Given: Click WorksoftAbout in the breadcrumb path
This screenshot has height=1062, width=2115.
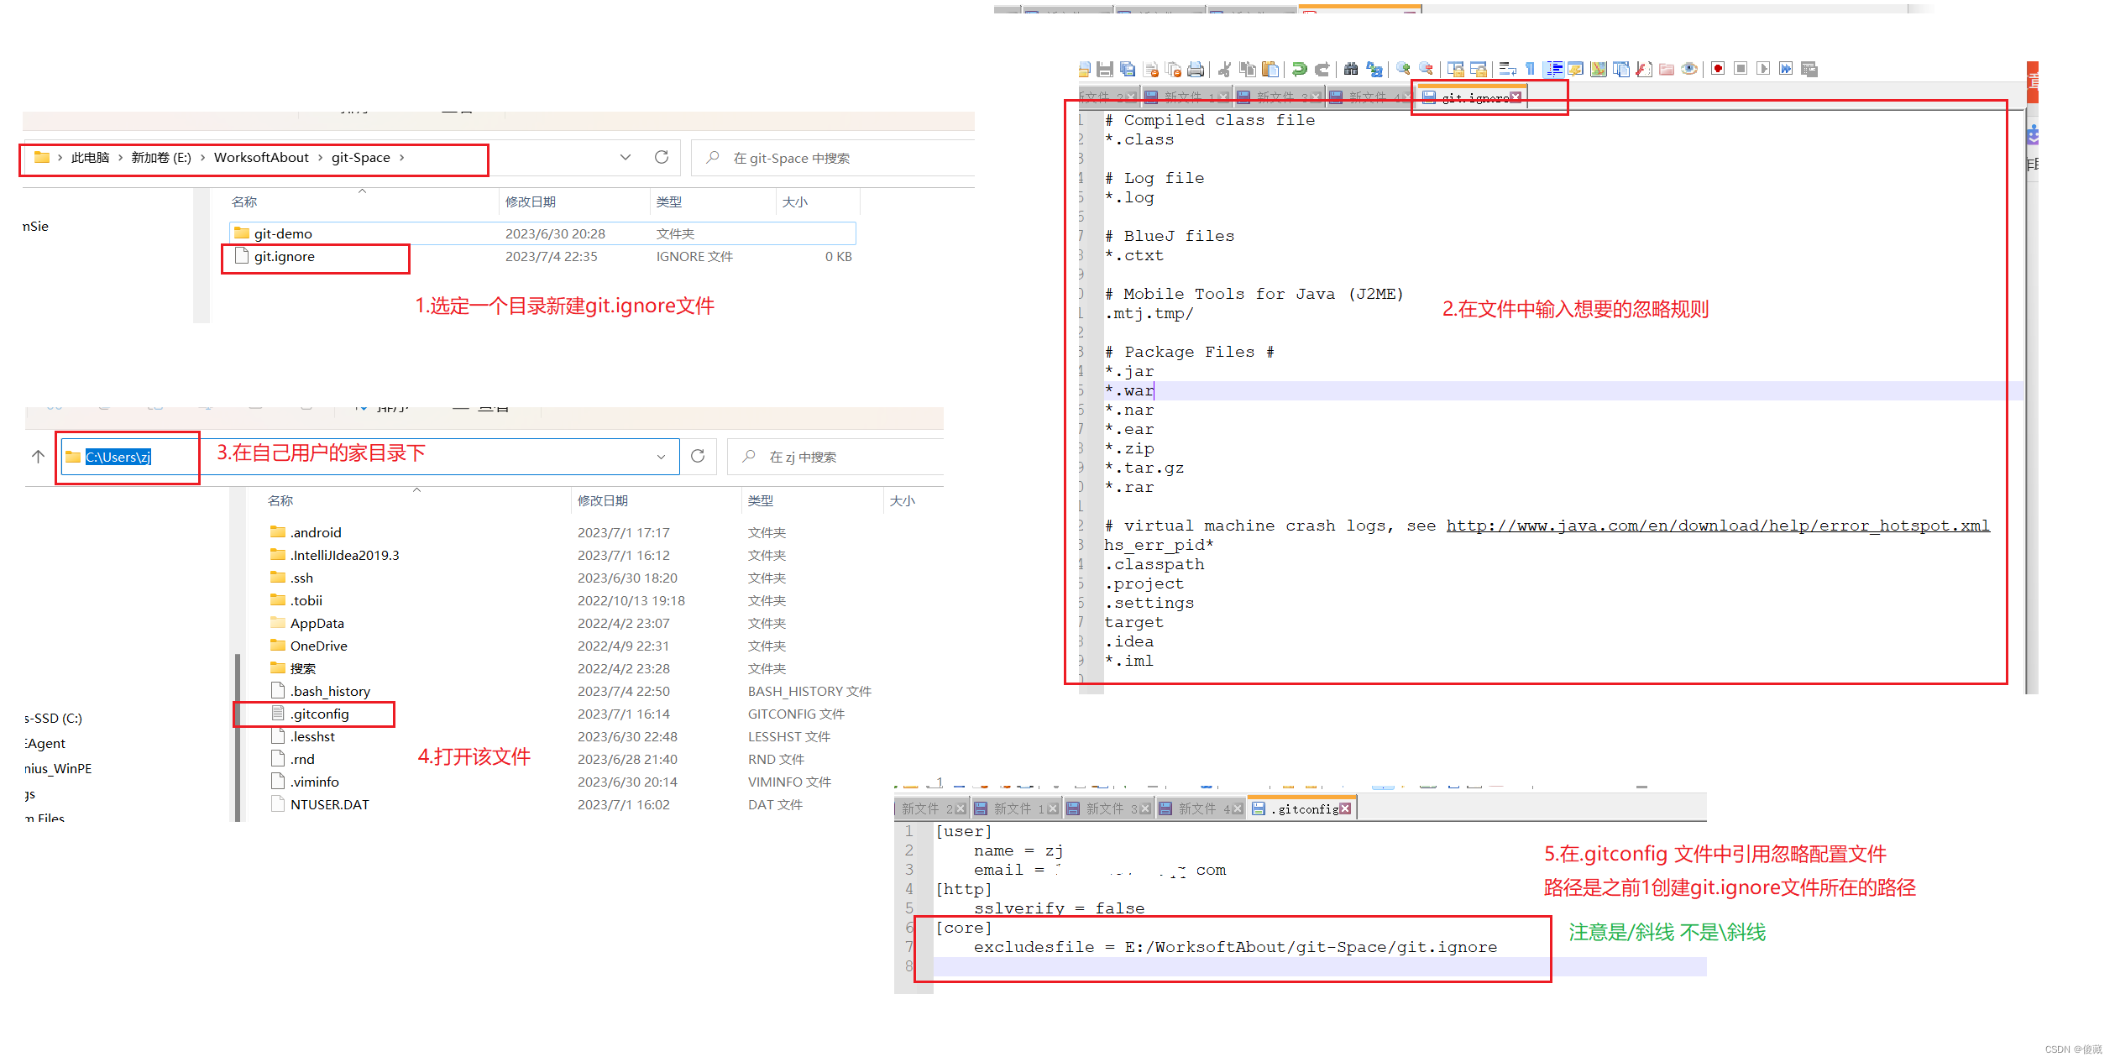Looking at the screenshot, I should click(x=261, y=158).
